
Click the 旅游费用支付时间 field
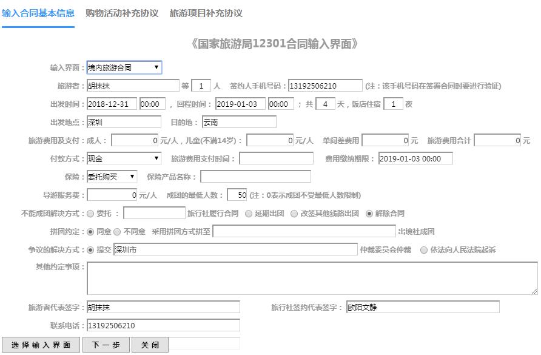coord(277,158)
